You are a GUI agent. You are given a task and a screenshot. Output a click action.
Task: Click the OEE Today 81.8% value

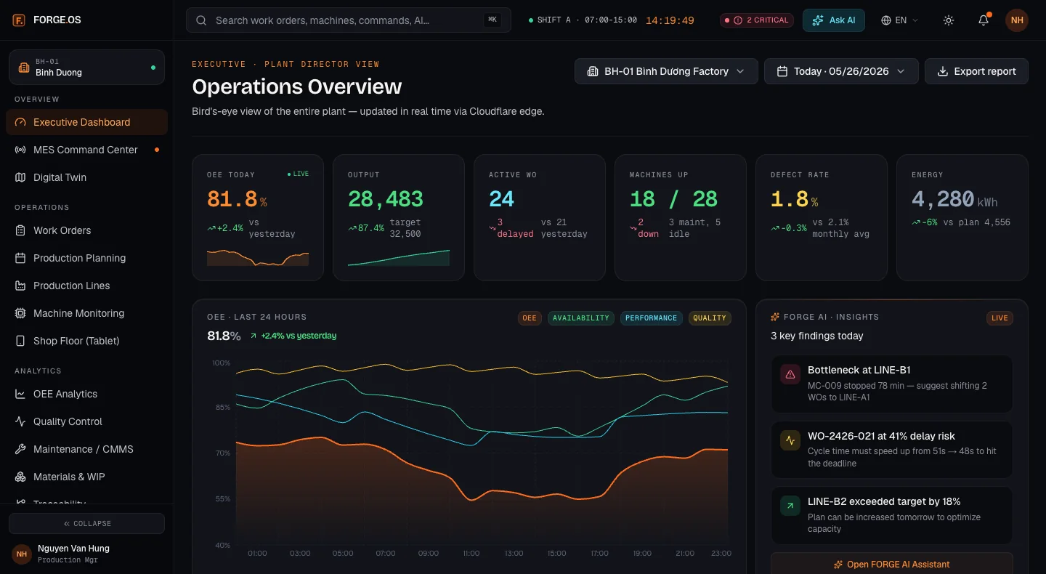tap(237, 199)
